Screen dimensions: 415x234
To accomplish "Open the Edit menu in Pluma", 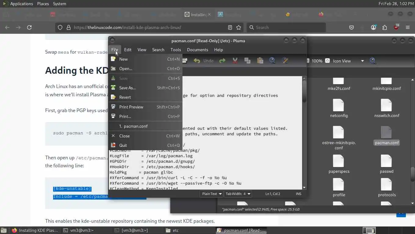I will click(x=128, y=50).
